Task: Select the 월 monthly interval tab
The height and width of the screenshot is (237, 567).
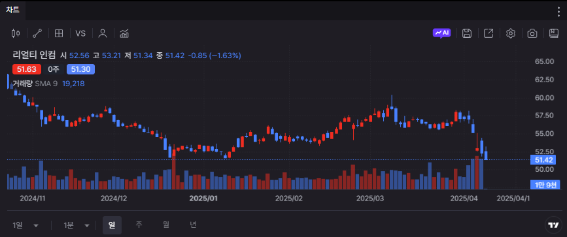Action: point(166,225)
